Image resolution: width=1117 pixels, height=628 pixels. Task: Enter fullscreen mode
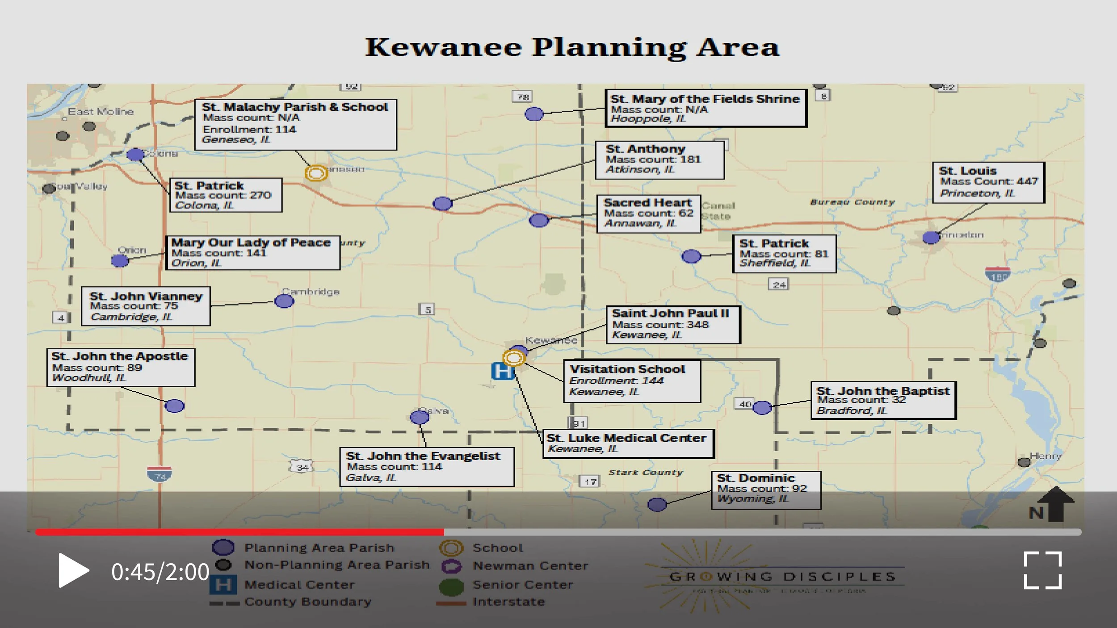coord(1042,570)
